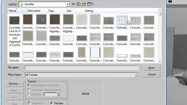Click the Override gamma value field
The image size is (187, 105).
click(51, 94)
